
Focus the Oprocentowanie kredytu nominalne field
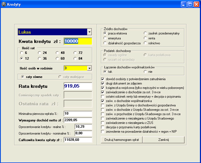pyautogui.click(x=83, y=133)
